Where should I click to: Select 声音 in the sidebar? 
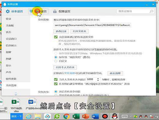click(8, 72)
